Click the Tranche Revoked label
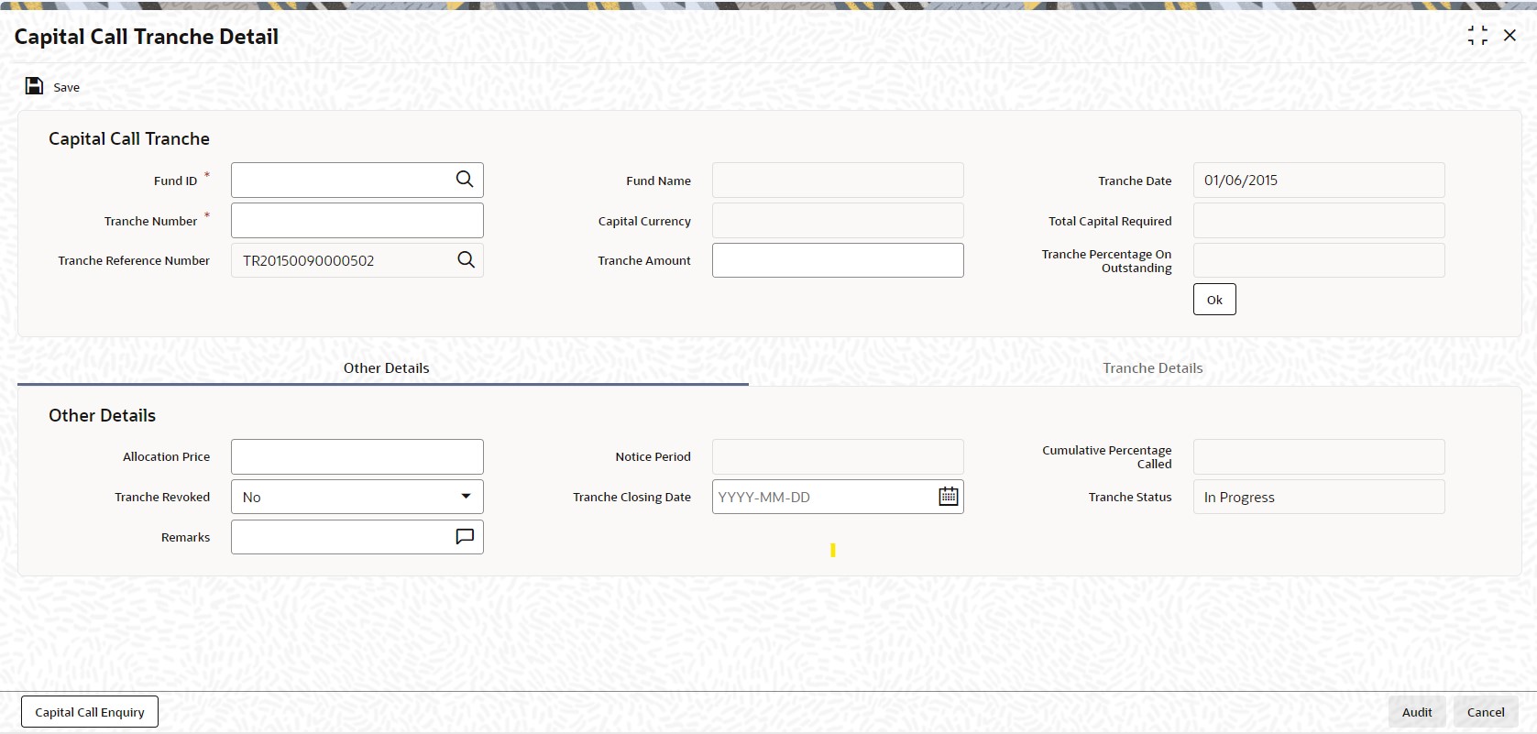1537x734 pixels. [162, 497]
